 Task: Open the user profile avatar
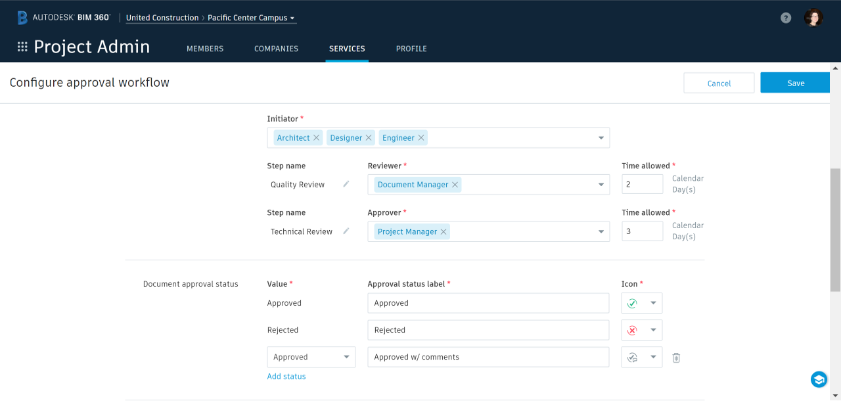[813, 18]
